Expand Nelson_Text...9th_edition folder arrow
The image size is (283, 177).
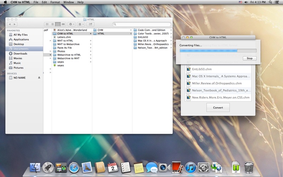pyautogui.click(x=171, y=48)
